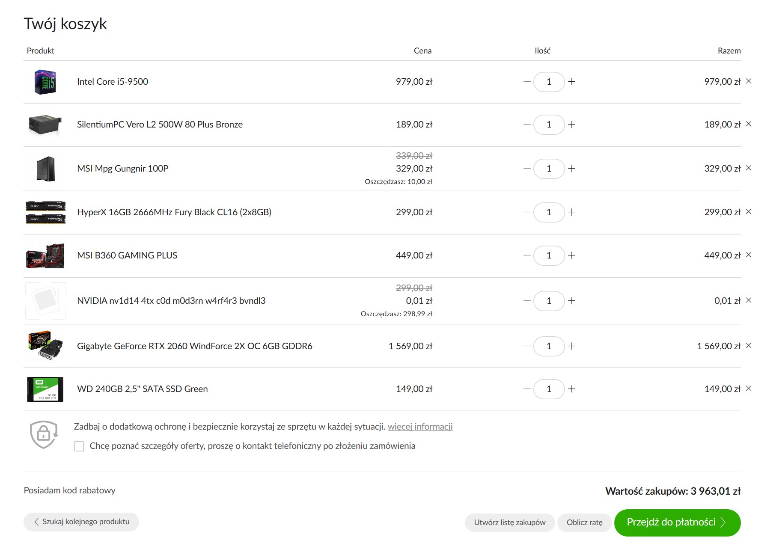Remove WD 240GB SATA SSD Green from cart
The width and height of the screenshot is (782, 552).
[x=749, y=388]
